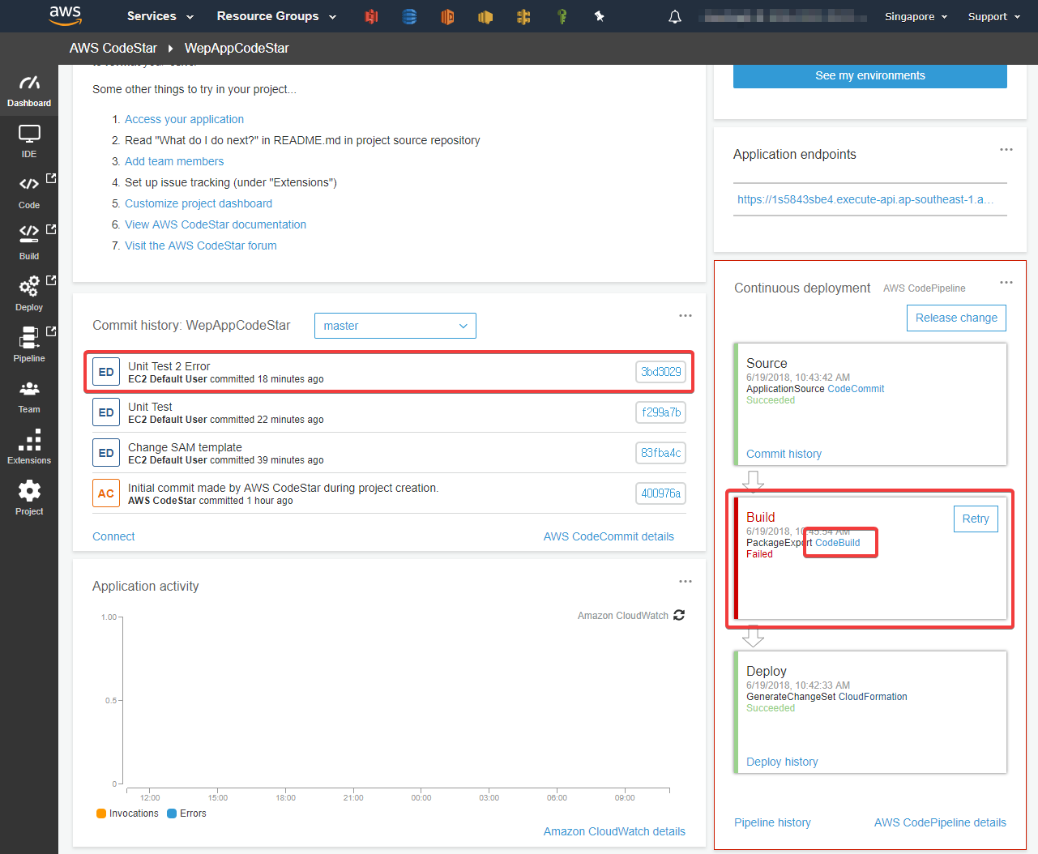The image size is (1038, 854).
Task: Open AWS CodePipeline details
Action: click(940, 822)
